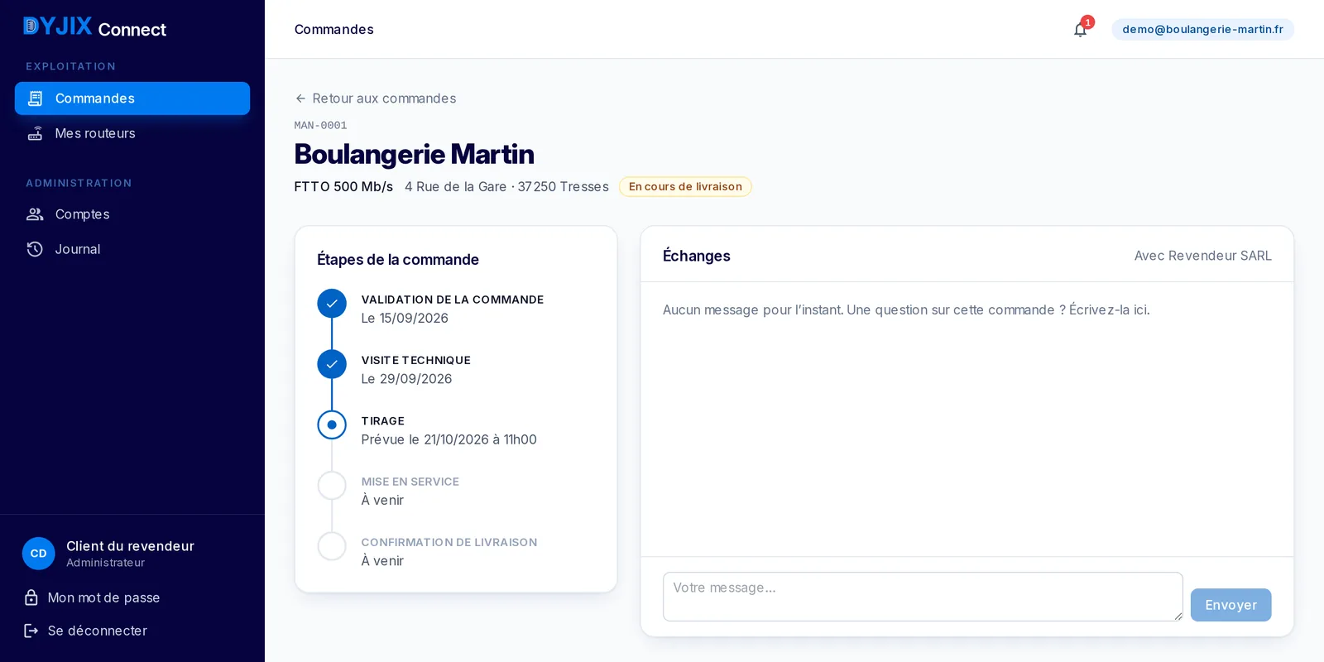
Task: Open Mes routeurs in the sidebar
Action: coord(132,133)
